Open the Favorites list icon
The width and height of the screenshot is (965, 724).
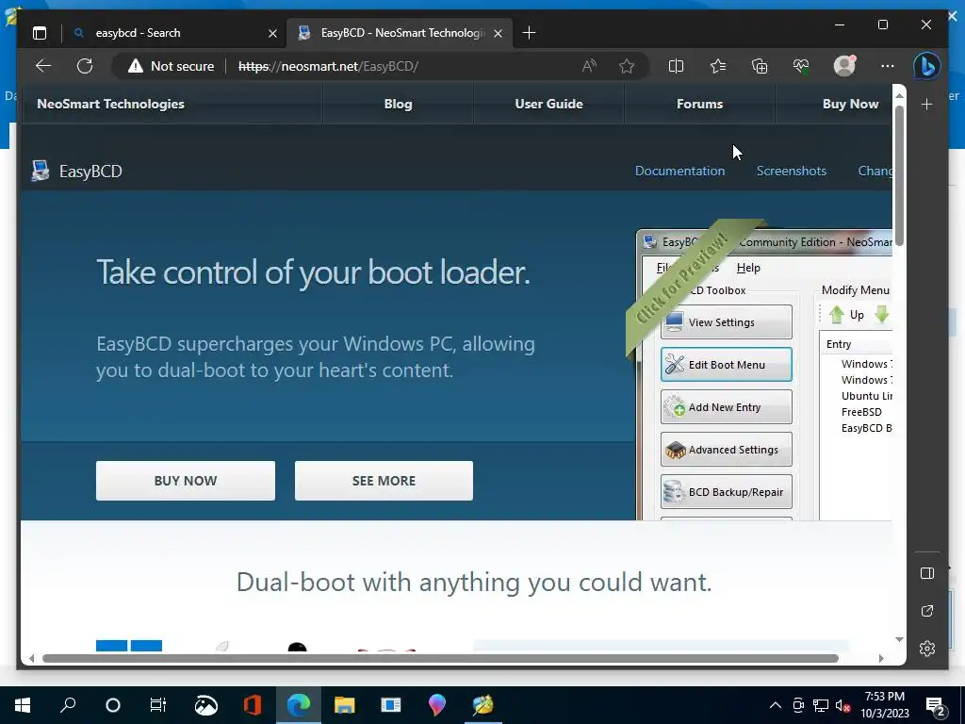[x=717, y=66]
